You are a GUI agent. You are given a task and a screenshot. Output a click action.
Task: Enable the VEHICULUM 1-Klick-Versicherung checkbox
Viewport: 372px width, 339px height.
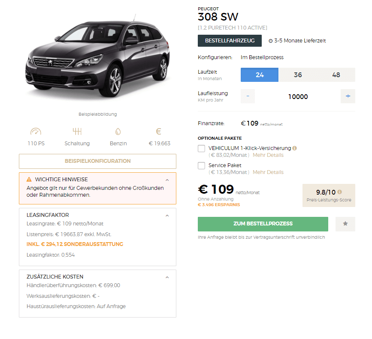pyautogui.click(x=201, y=149)
